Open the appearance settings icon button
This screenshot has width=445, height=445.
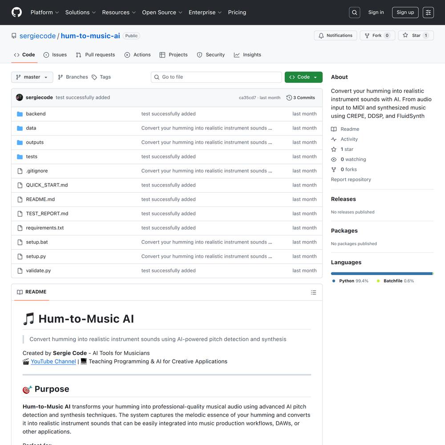coord(428,12)
